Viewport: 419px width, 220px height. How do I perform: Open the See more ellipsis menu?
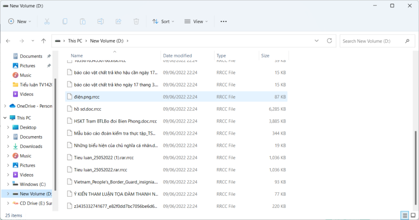click(223, 21)
